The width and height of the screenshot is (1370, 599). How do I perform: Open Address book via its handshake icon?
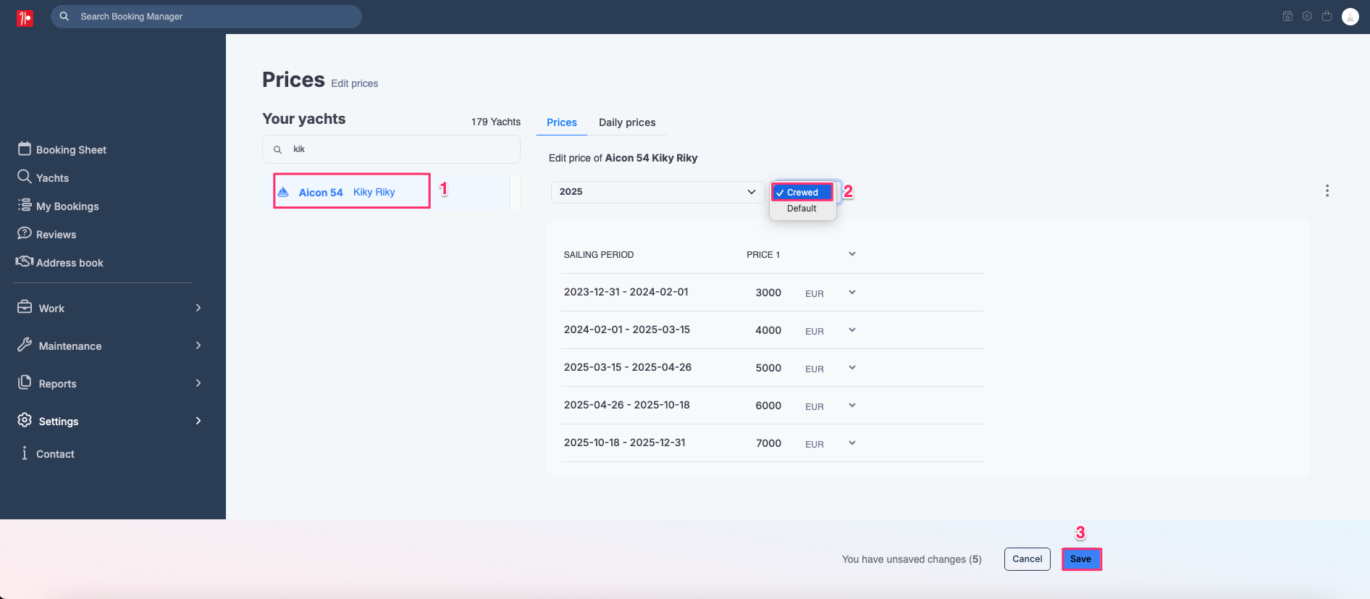[x=25, y=261]
